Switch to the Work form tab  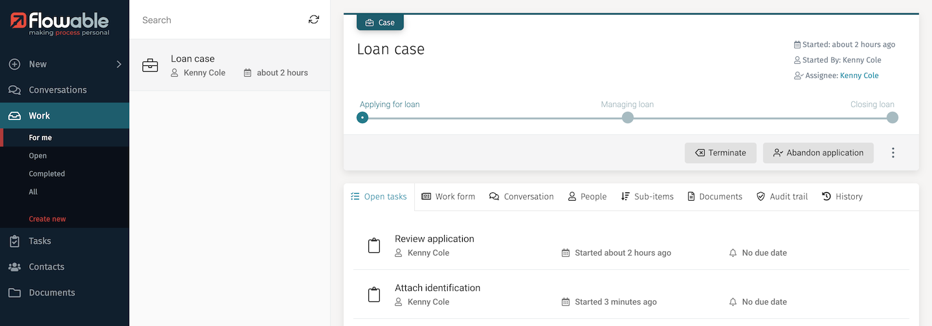click(x=448, y=196)
